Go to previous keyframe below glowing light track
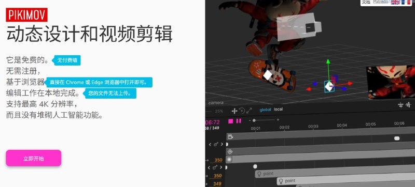This screenshot has height=187, width=415. pos(209,167)
